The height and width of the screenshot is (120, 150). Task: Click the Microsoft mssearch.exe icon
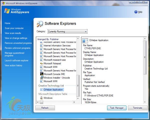click(41, 60)
